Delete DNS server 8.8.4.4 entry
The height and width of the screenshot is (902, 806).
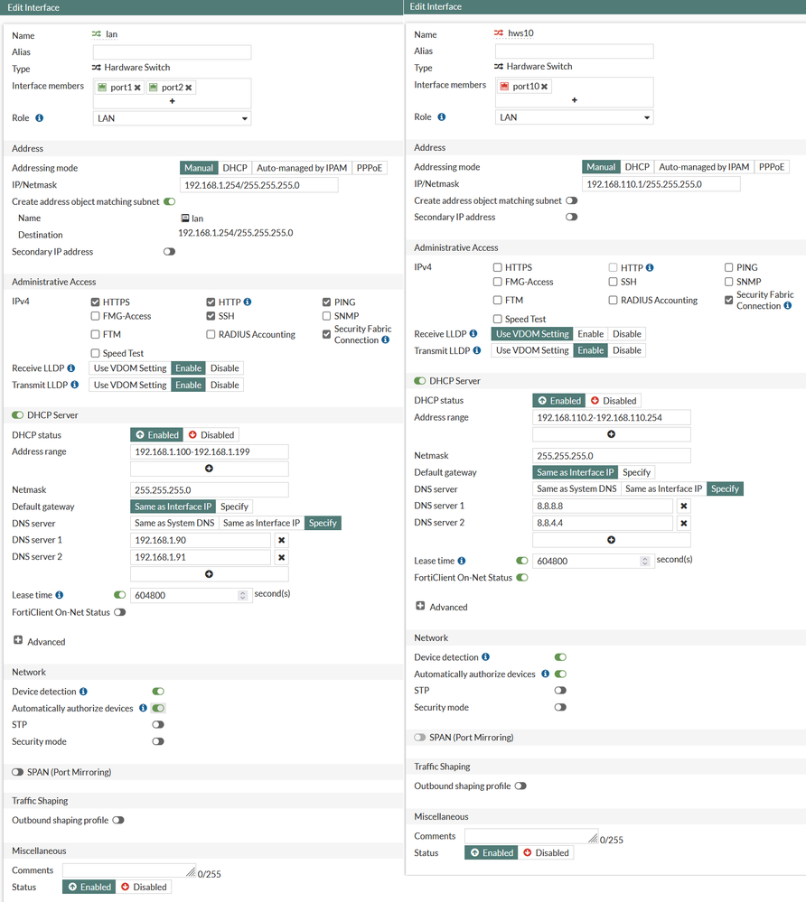point(683,523)
